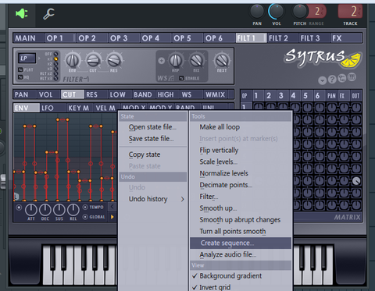Click the channel PITCH knob
This screenshot has width=375, height=291.
pos(300,12)
